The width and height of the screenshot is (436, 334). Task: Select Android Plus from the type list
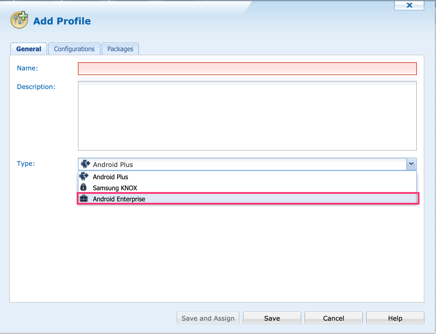[110, 177]
